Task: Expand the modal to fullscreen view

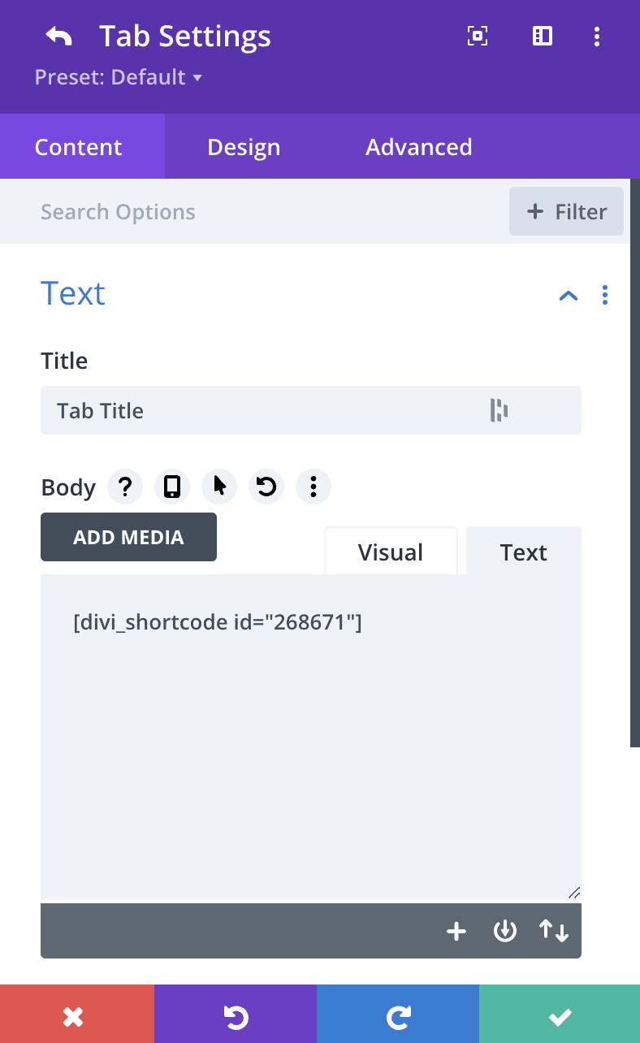Action: pyautogui.click(x=477, y=36)
